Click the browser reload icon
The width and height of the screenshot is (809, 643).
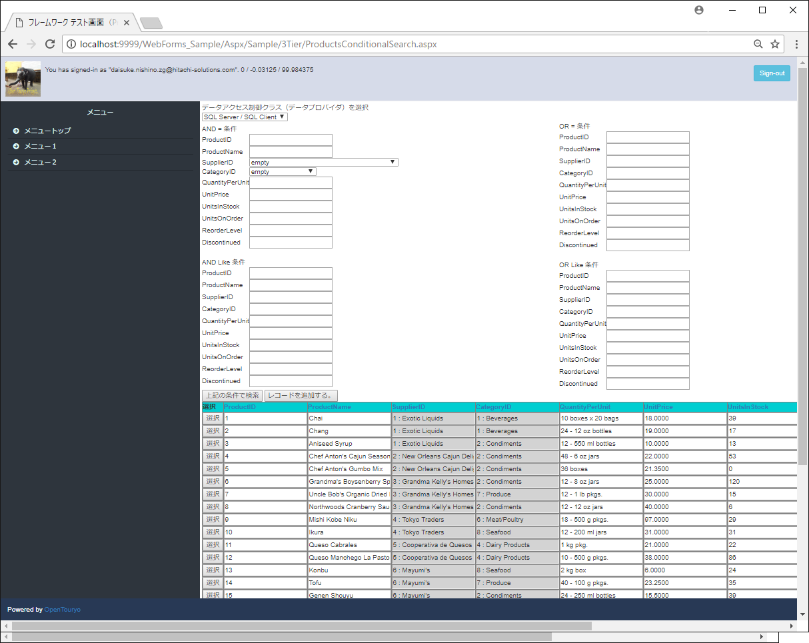[x=49, y=44]
